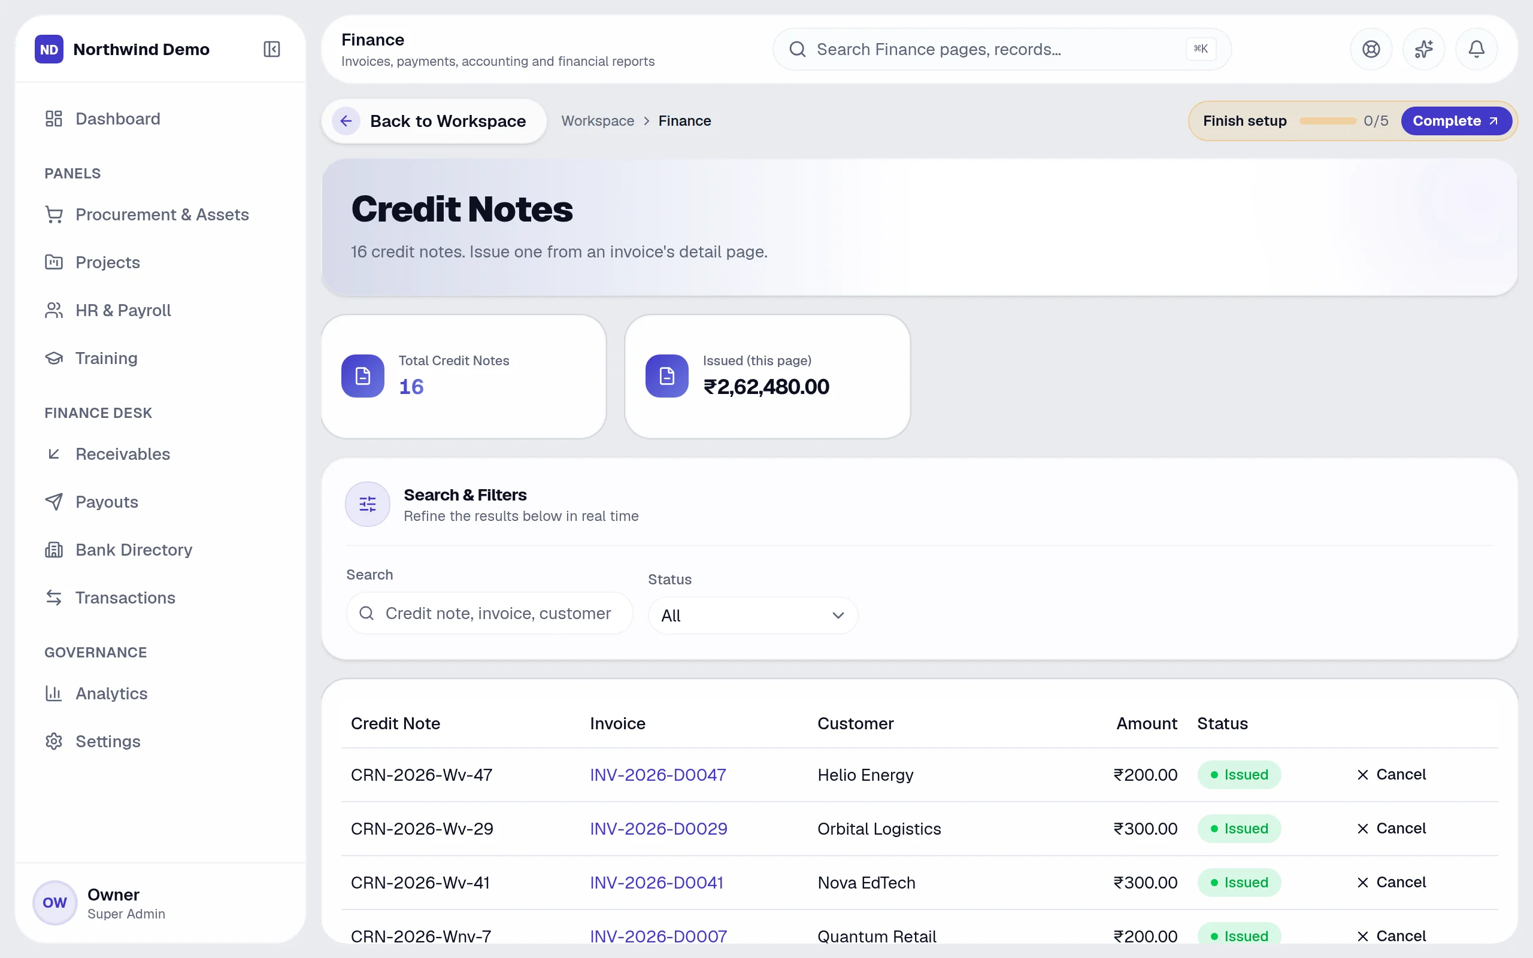This screenshot has width=1533, height=958.
Task: Click the Total Credit Notes document icon
Action: coord(363,376)
